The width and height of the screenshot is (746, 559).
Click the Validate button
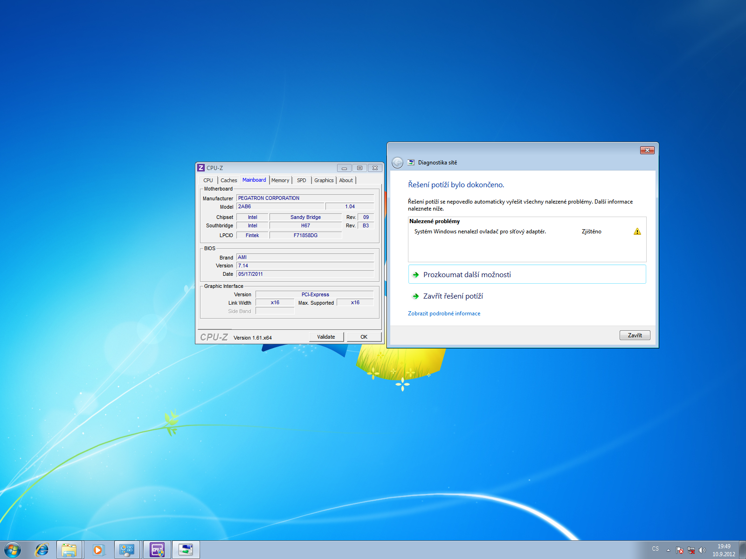(x=326, y=337)
